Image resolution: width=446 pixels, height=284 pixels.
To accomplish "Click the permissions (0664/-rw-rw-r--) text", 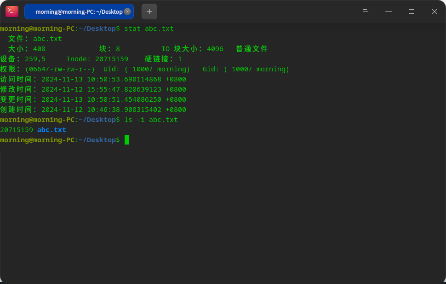I will pos(60,69).
